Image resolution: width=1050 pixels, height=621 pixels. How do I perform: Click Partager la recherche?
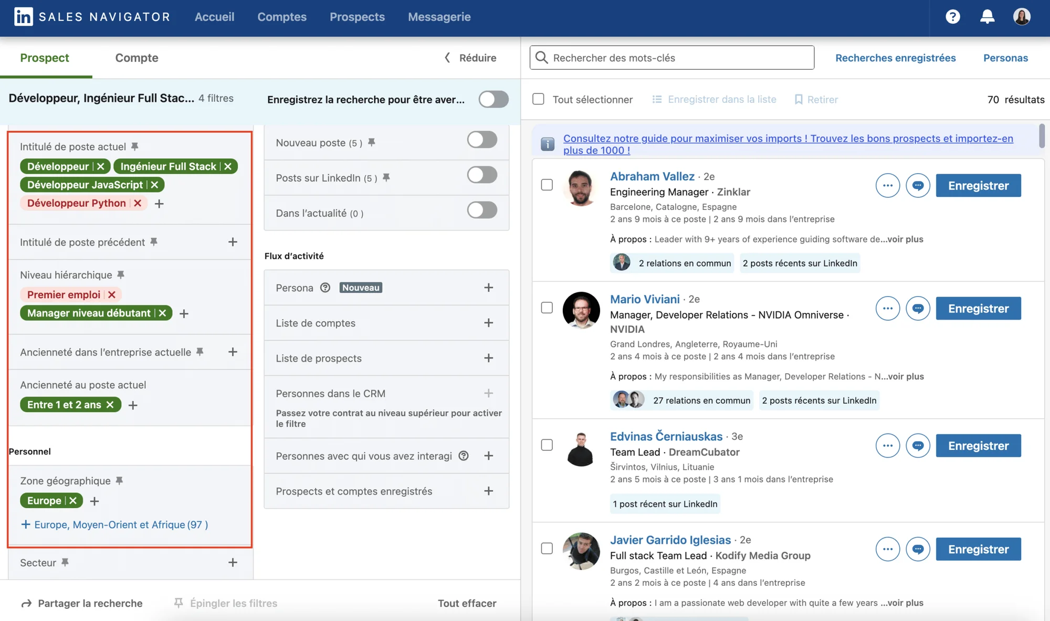[81, 603]
